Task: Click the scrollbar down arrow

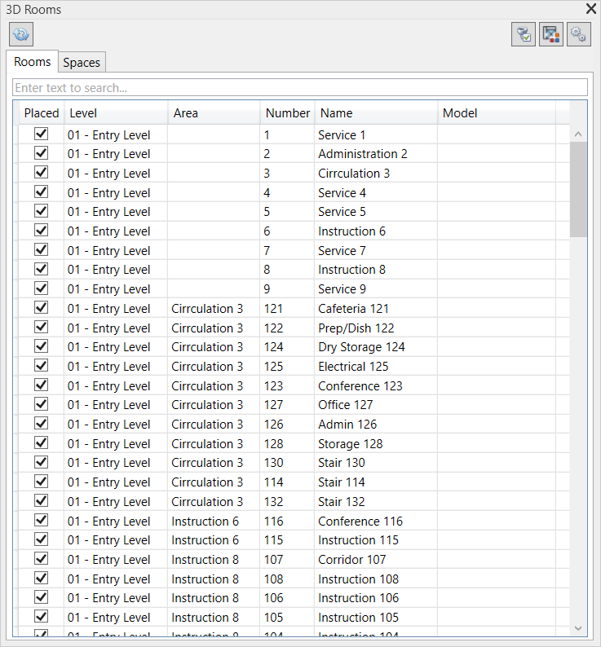Action: pos(578,628)
